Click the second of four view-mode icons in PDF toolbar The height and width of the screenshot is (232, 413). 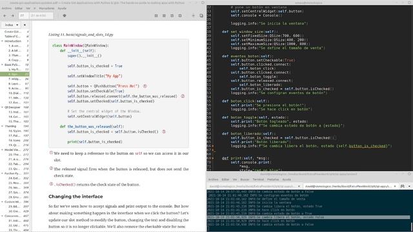[x=164, y=15]
